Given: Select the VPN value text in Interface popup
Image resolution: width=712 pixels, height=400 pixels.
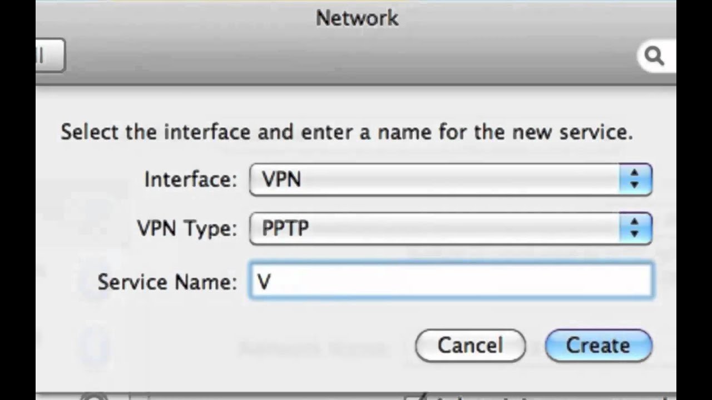Looking at the screenshot, I should pyautogui.click(x=281, y=179).
